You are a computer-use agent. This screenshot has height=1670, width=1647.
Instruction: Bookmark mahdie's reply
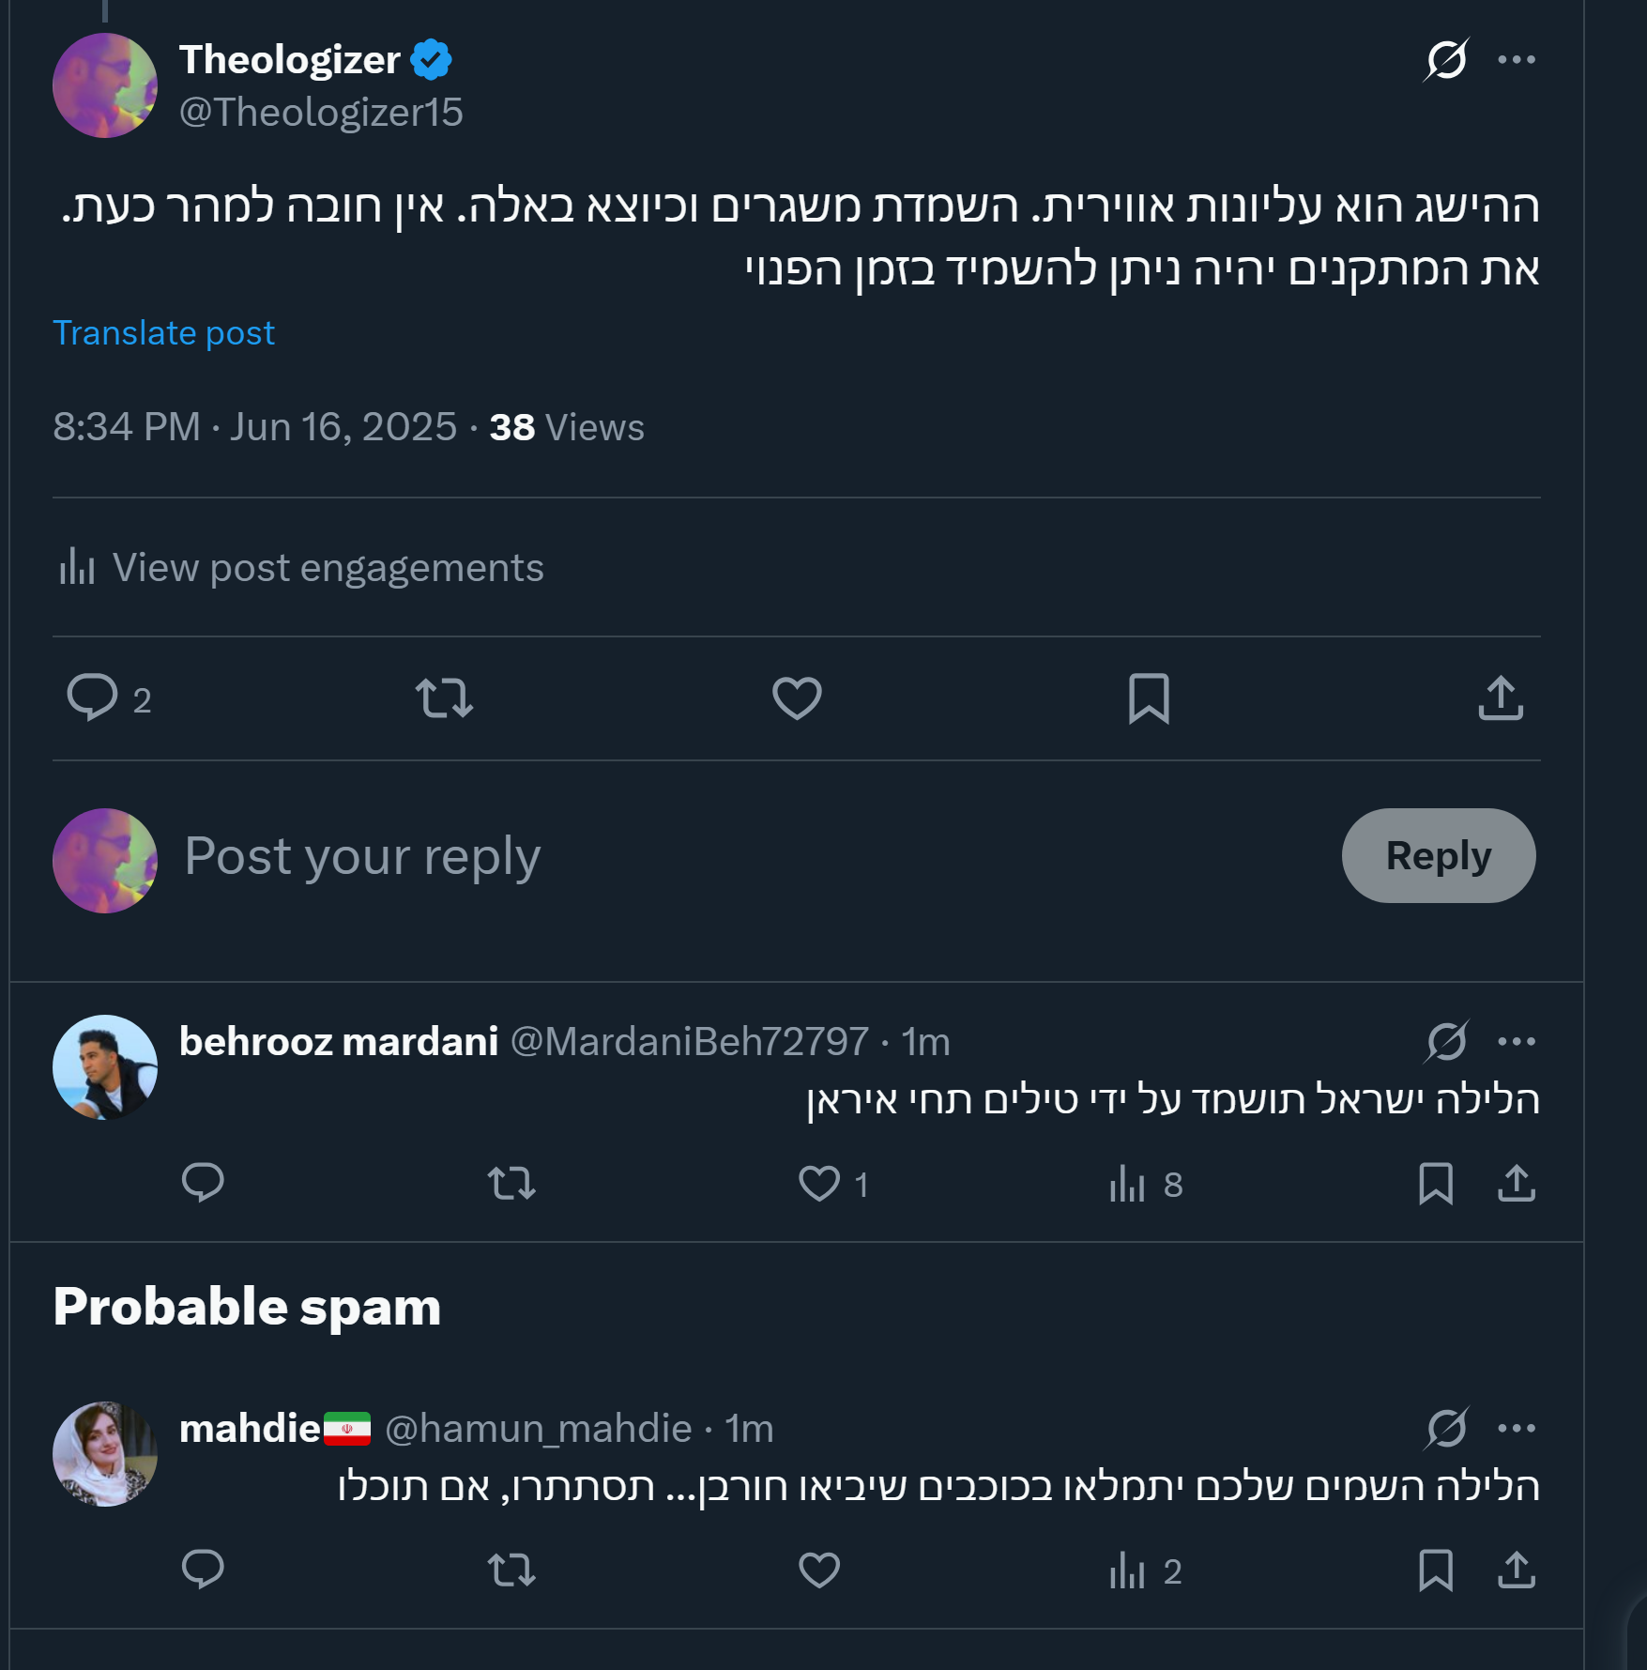(1436, 1570)
